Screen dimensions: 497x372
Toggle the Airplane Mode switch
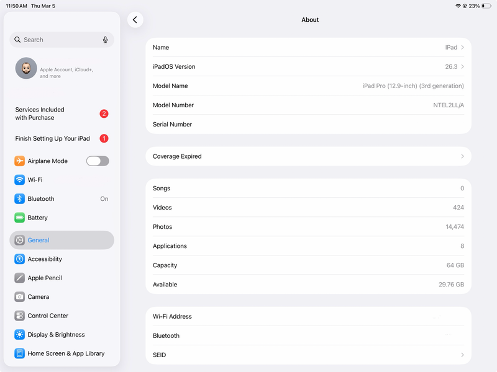click(x=98, y=161)
